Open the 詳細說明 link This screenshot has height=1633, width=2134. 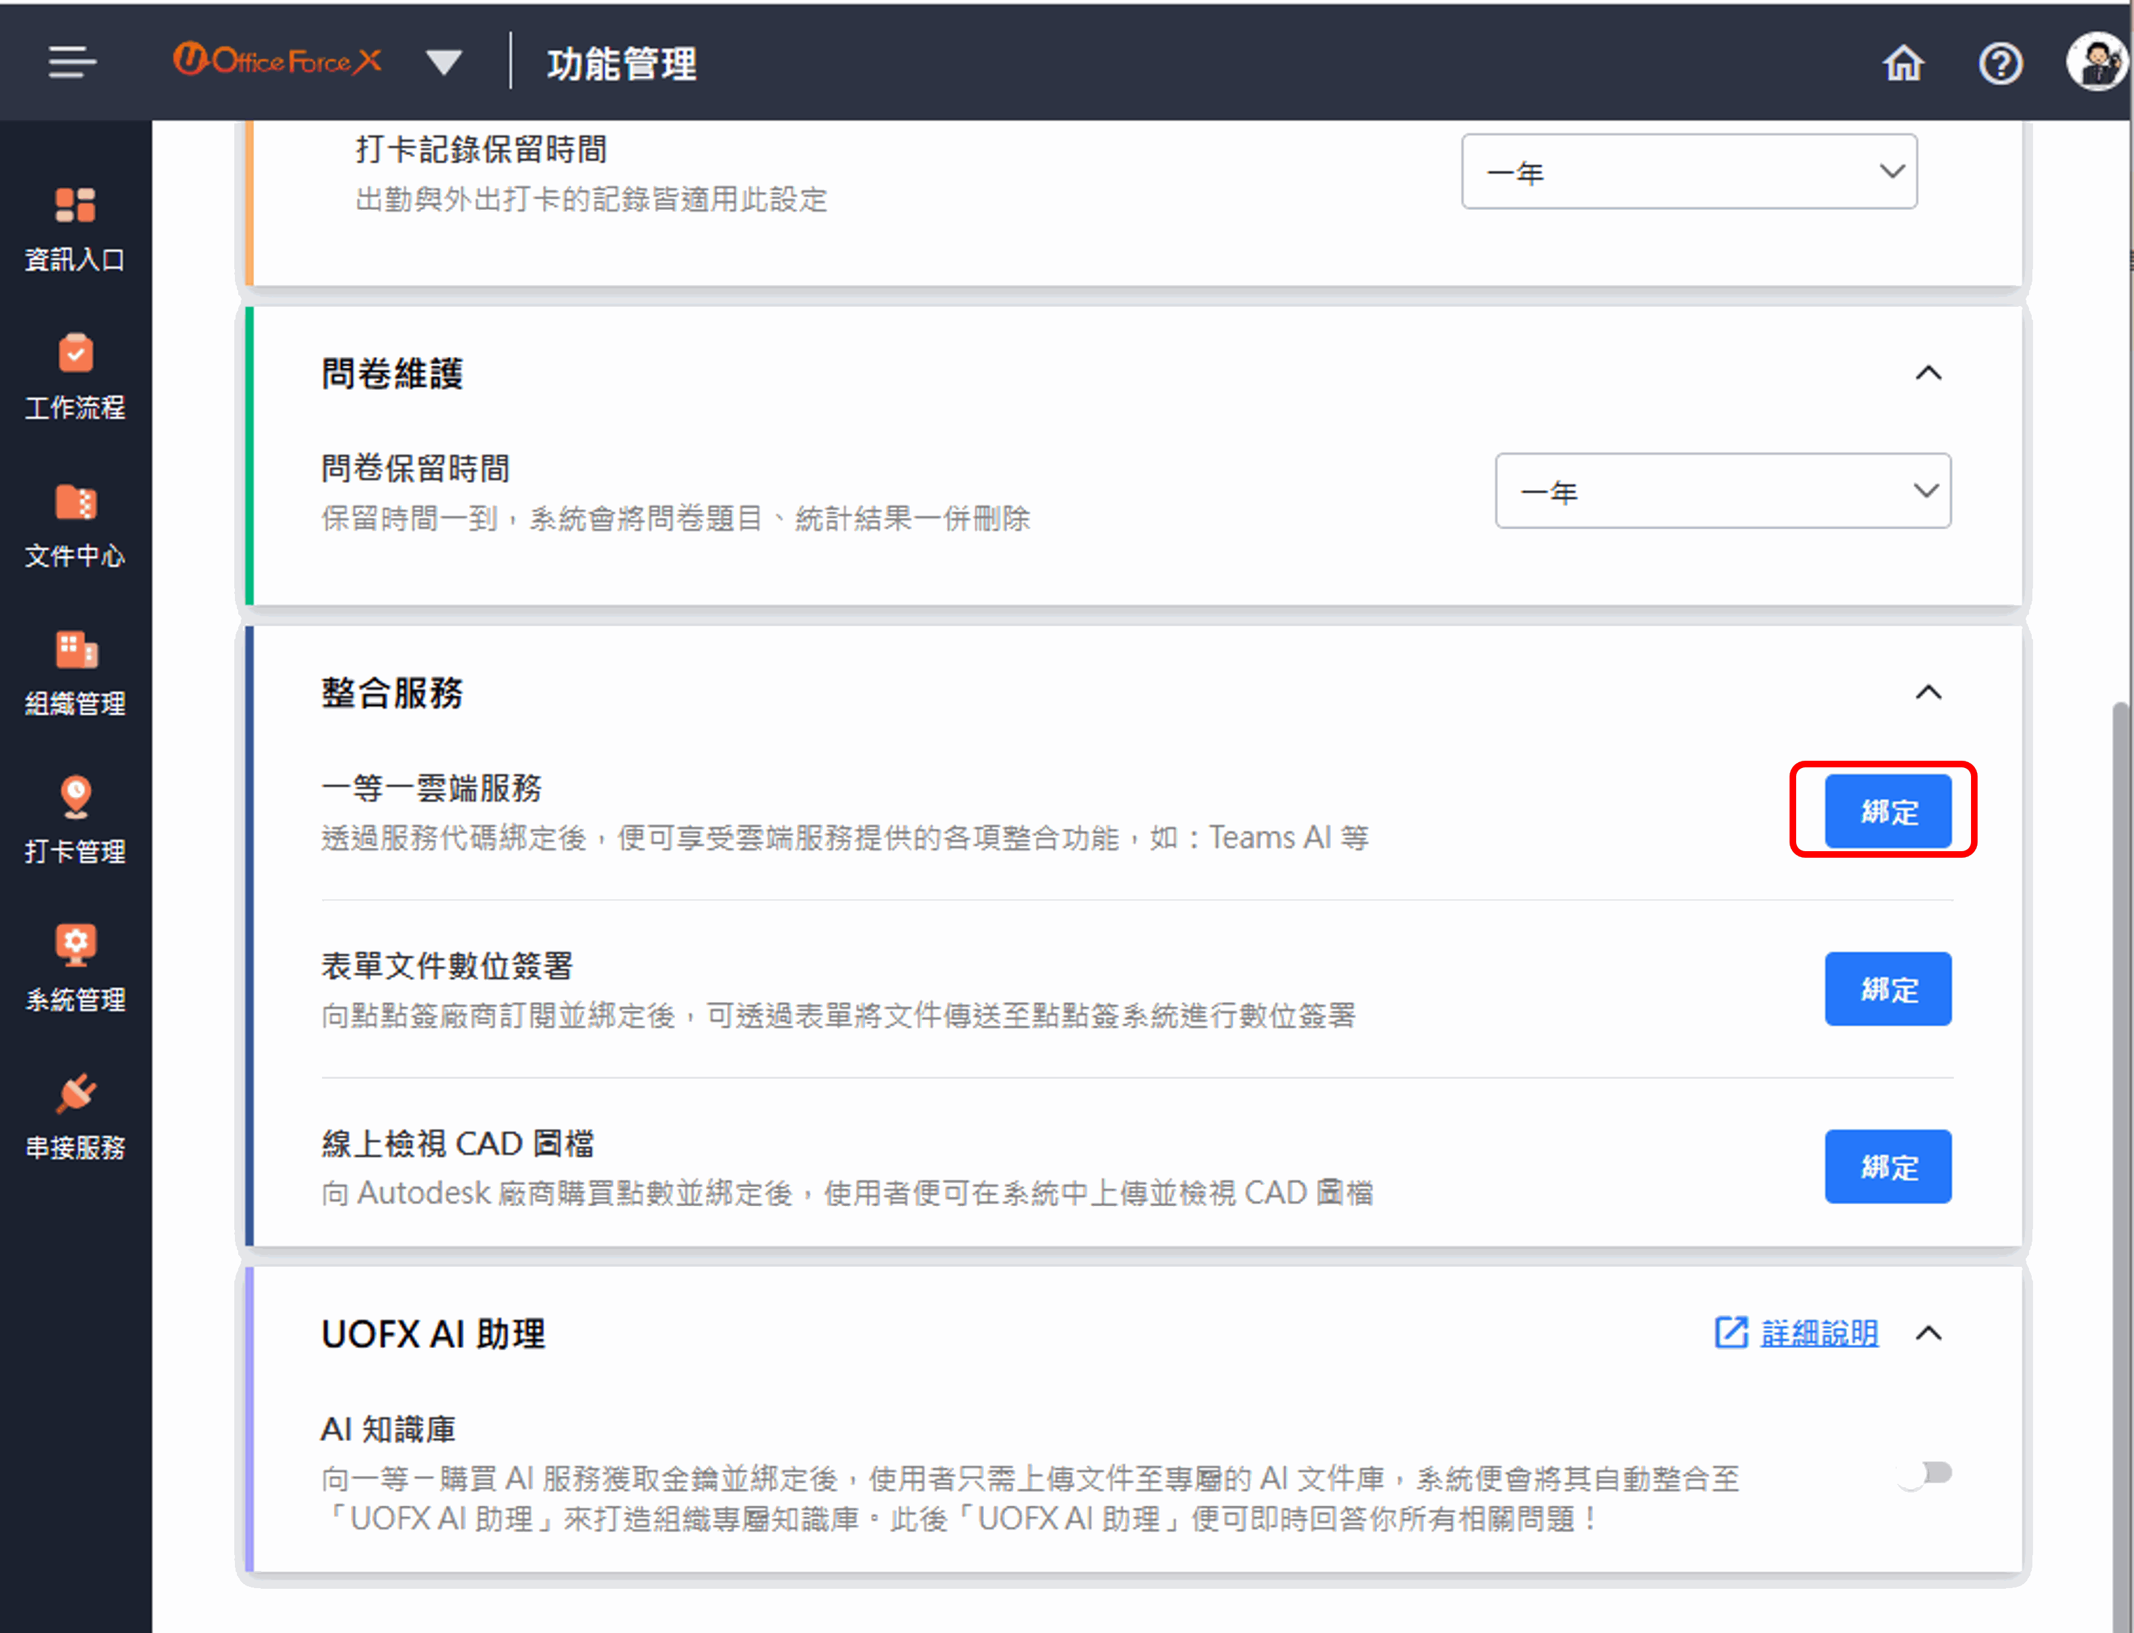tap(1816, 1333)
